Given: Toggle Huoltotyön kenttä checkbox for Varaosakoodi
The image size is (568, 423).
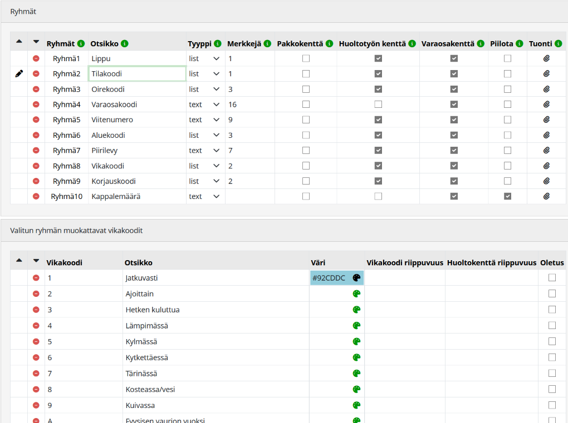Looking at the screenshot, I should pos(378,104).
